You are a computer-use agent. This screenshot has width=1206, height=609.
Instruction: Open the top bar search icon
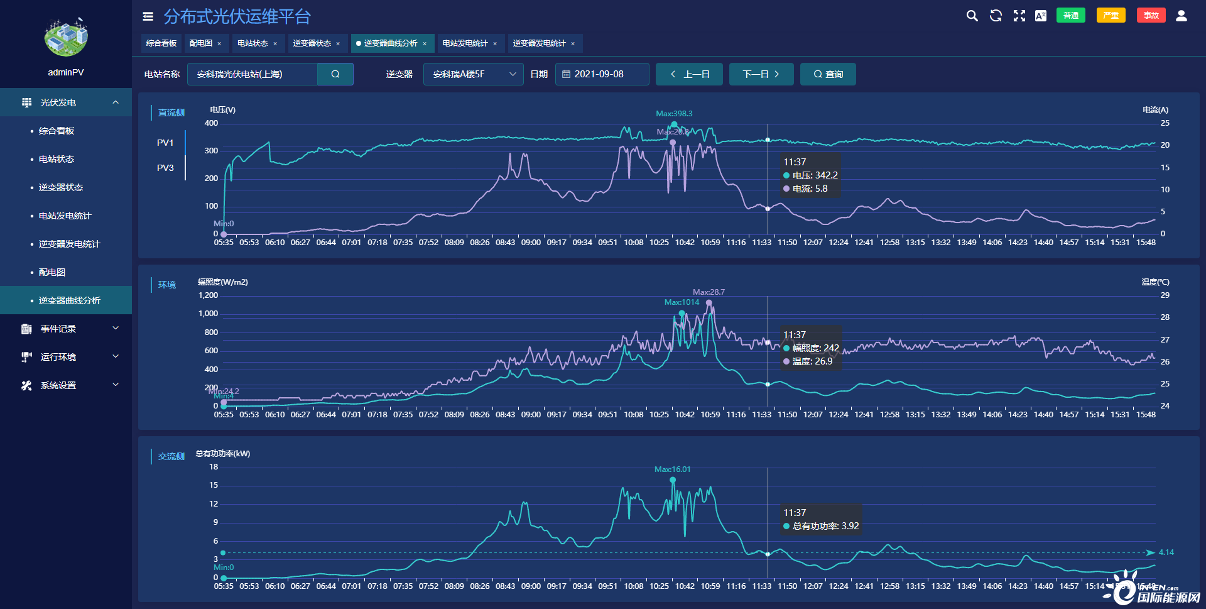pos(972,16)
